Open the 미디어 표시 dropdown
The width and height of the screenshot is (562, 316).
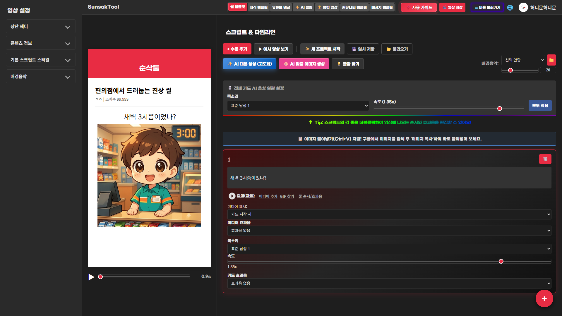click(389, 214)
